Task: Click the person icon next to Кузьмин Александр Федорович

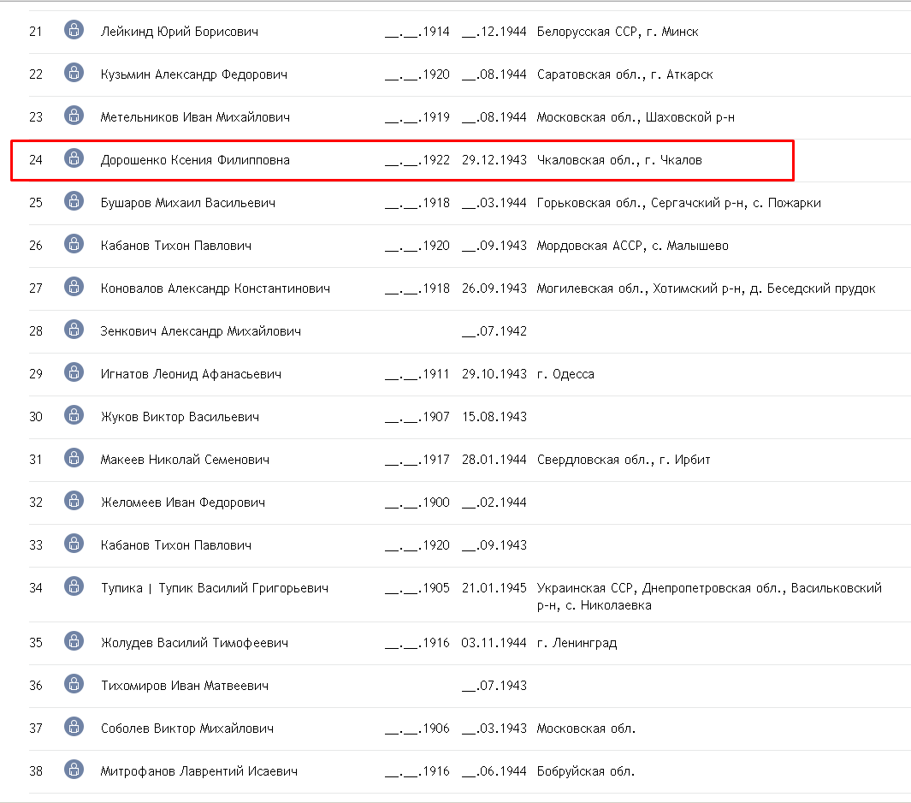Action: coord(74,73)
